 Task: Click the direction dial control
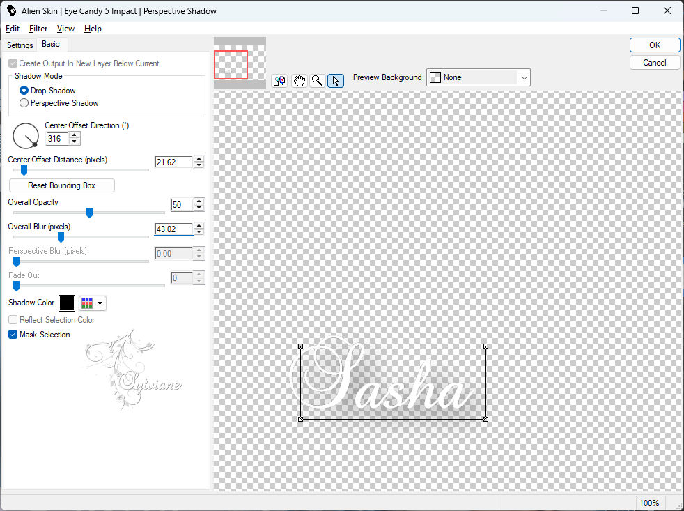tap(26, 136)
